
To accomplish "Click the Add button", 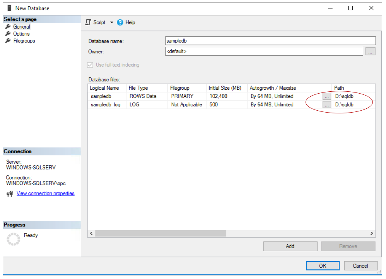I will [290, 246].
